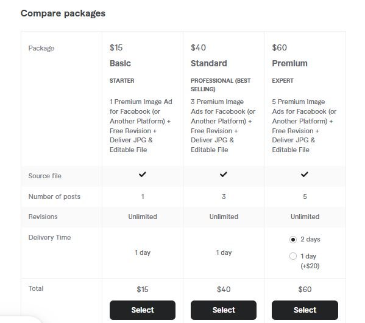Image resolution: width=365 pixels, height=323 pixels.
Task: Click the Premium package title
Action: 289,63
